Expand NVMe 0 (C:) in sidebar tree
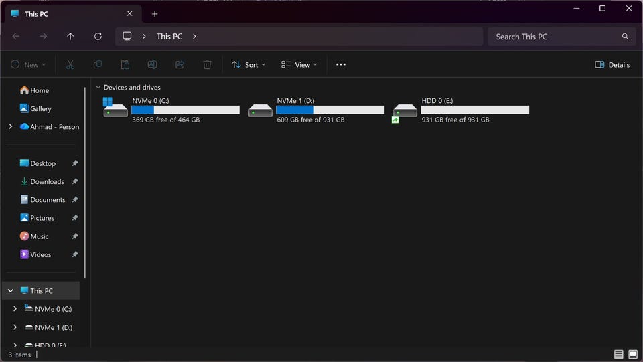Screen dimensions: 643x362 15,308
